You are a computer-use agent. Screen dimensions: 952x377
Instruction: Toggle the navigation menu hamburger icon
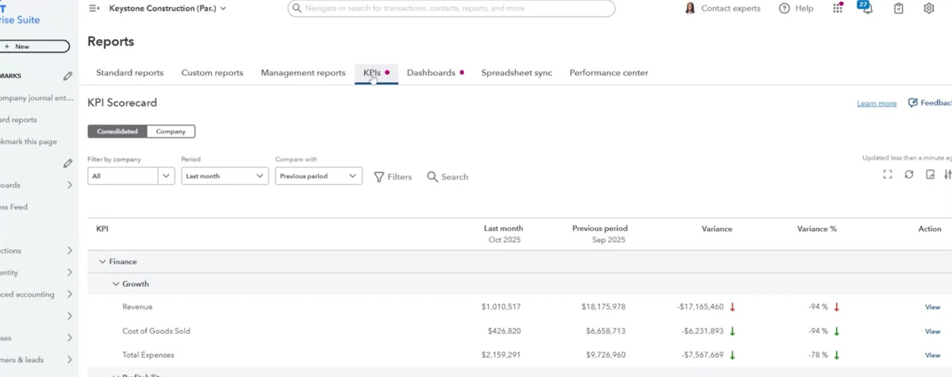tap(94, 8)
